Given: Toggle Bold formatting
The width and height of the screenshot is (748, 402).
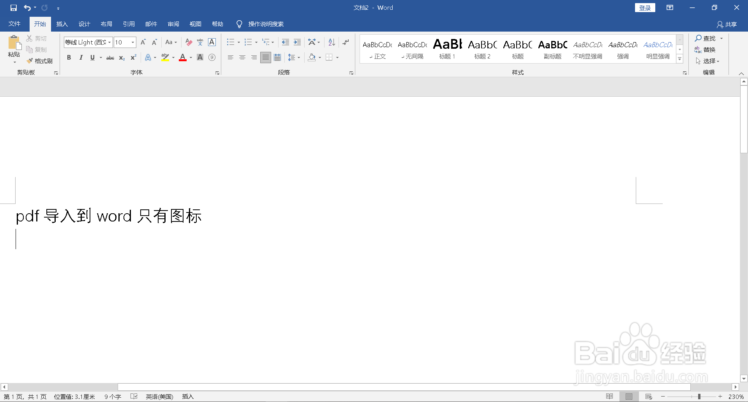Looking at the screenshot, I should coord(69,57).
